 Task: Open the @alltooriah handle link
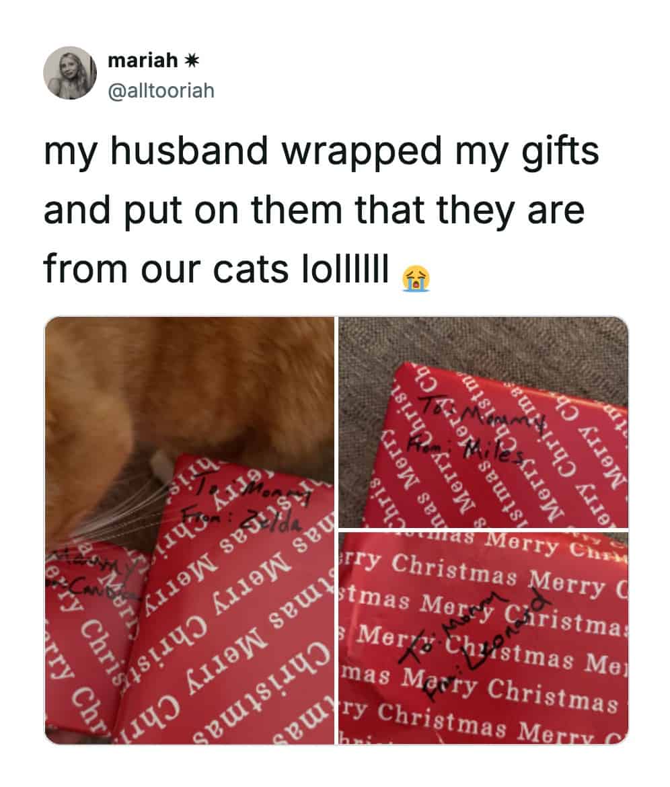tap(161, 91)
